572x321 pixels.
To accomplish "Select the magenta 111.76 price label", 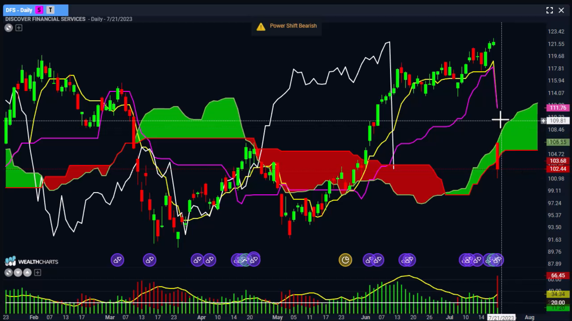I will pos(558,108).
